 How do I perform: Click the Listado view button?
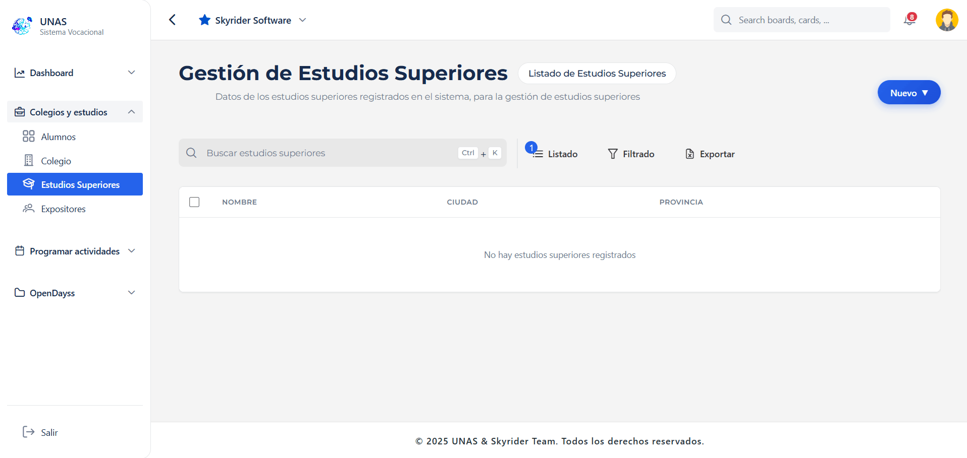[x=555, y=154]
